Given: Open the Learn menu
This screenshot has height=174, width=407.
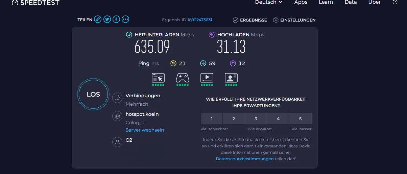Looking at the screenshot, I should (x=326, y=2).
